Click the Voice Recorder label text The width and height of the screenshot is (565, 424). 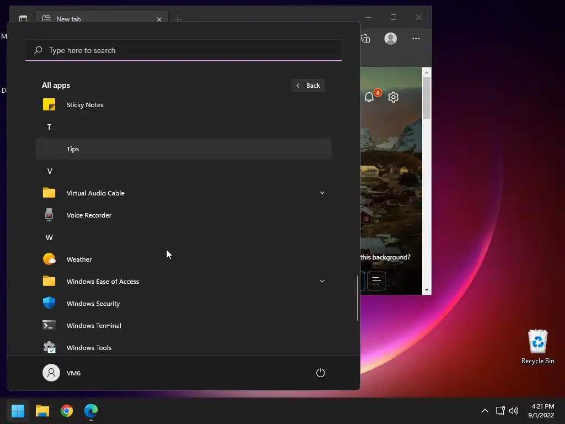[89, 215]
